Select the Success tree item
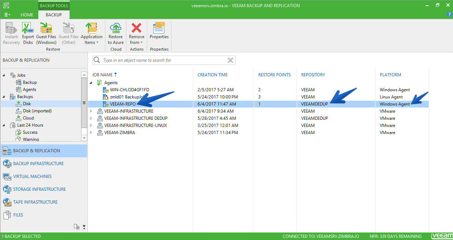 pyautogui.click(x=30, y=132)
